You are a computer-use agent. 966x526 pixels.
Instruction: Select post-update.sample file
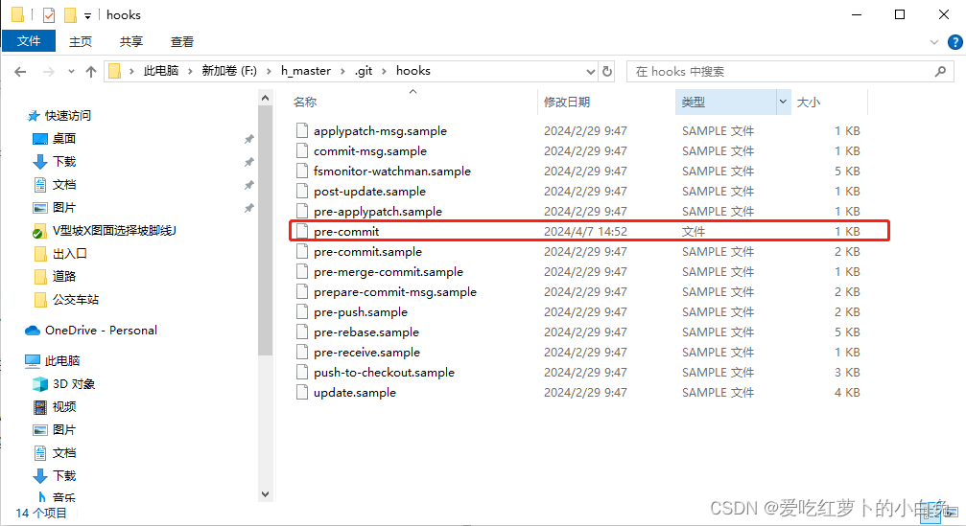click(369, 192)
